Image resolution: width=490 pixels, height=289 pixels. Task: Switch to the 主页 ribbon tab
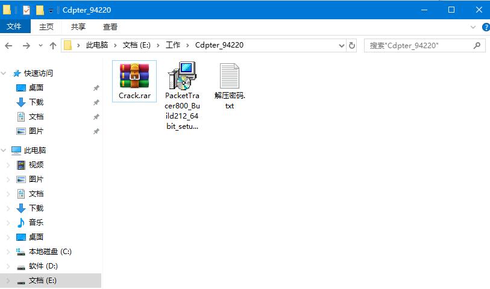(46, 27)
